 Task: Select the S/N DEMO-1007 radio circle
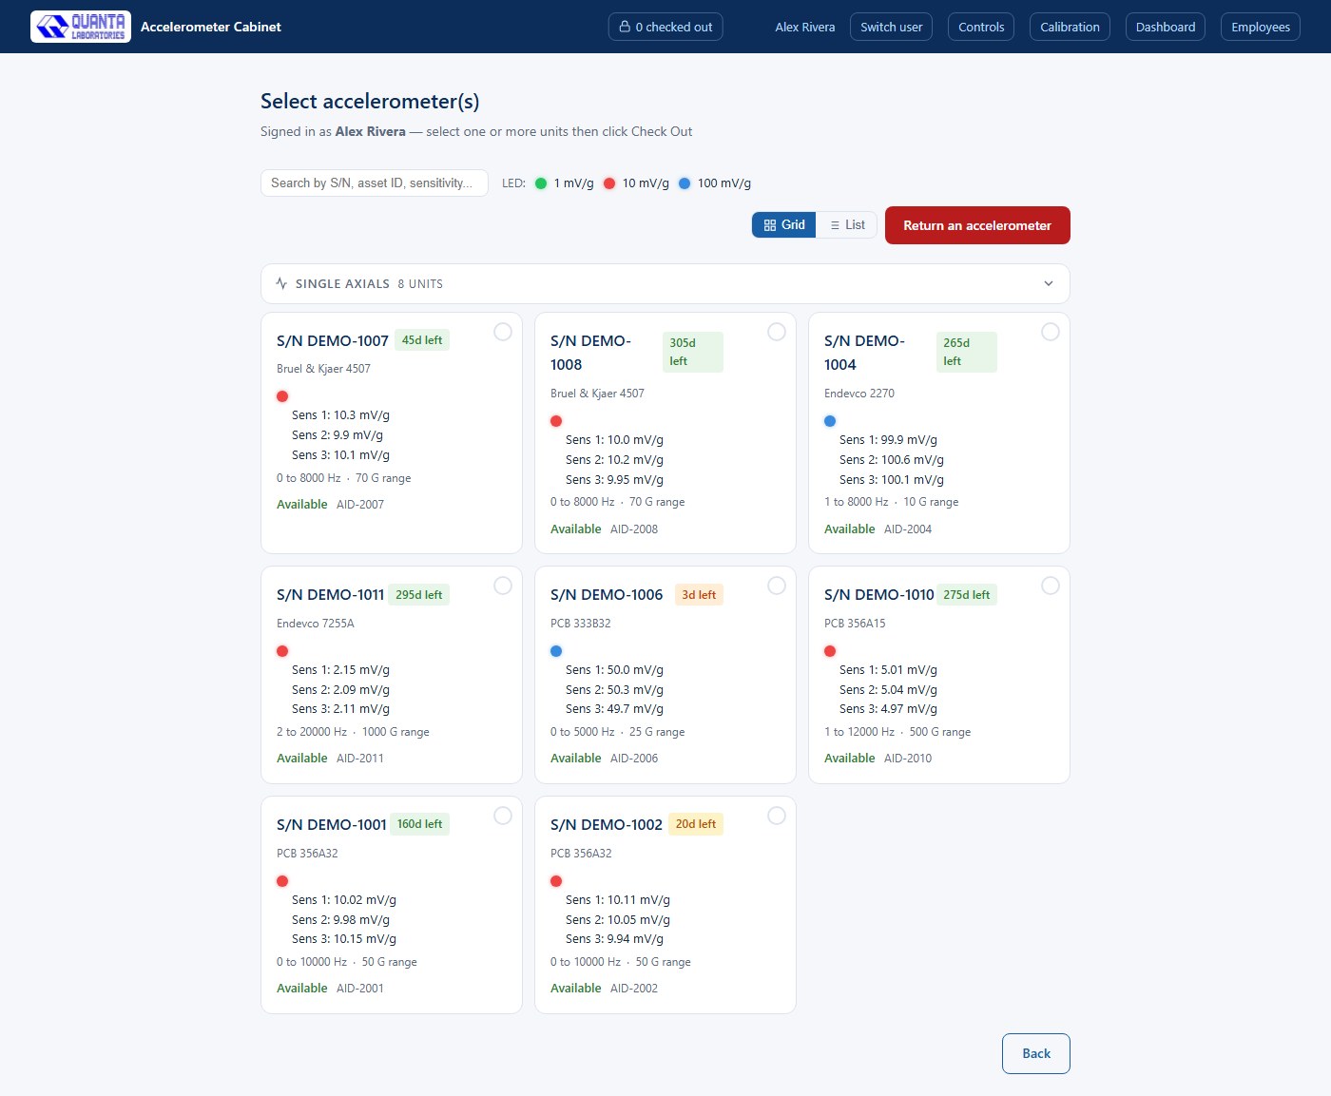click(x=503, y=332)
